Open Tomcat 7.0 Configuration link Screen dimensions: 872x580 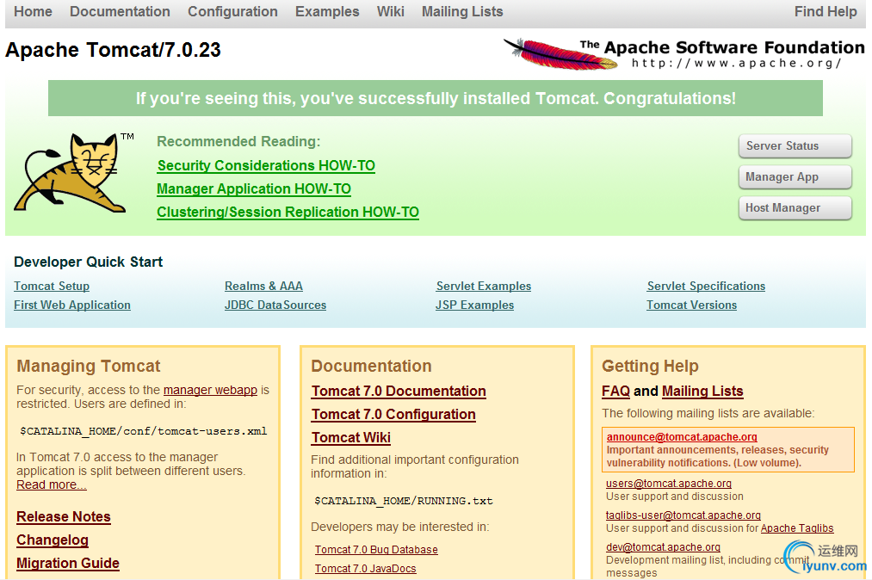pyautogui.click(x=393, y=414)
